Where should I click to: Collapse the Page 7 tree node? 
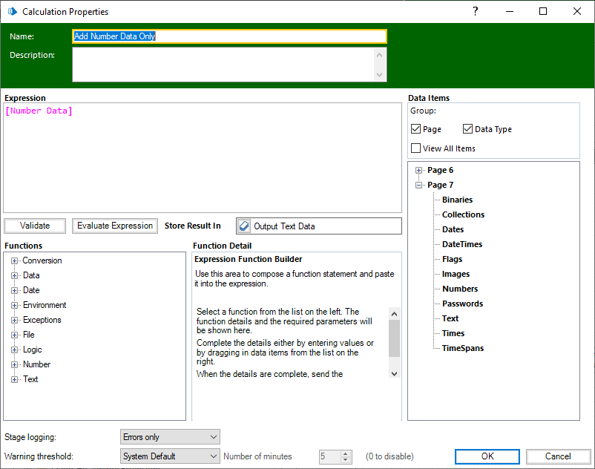coord(419,186)
